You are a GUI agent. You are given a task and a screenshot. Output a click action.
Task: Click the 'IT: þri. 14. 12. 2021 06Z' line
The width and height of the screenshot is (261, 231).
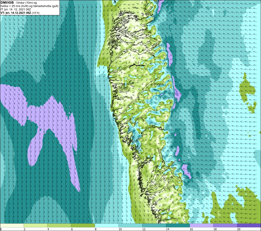click(16, 9)
